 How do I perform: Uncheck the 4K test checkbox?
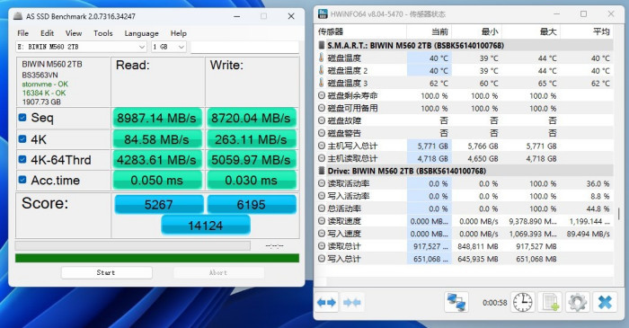22,139
